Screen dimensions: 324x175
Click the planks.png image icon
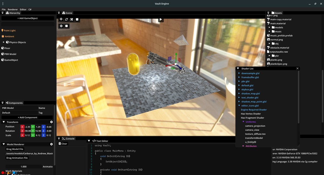pyautogui.click(x=268, y=60)
